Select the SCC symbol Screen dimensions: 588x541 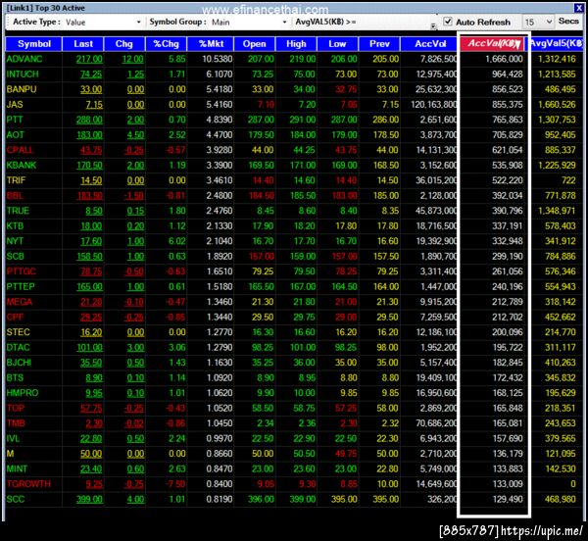16,499
